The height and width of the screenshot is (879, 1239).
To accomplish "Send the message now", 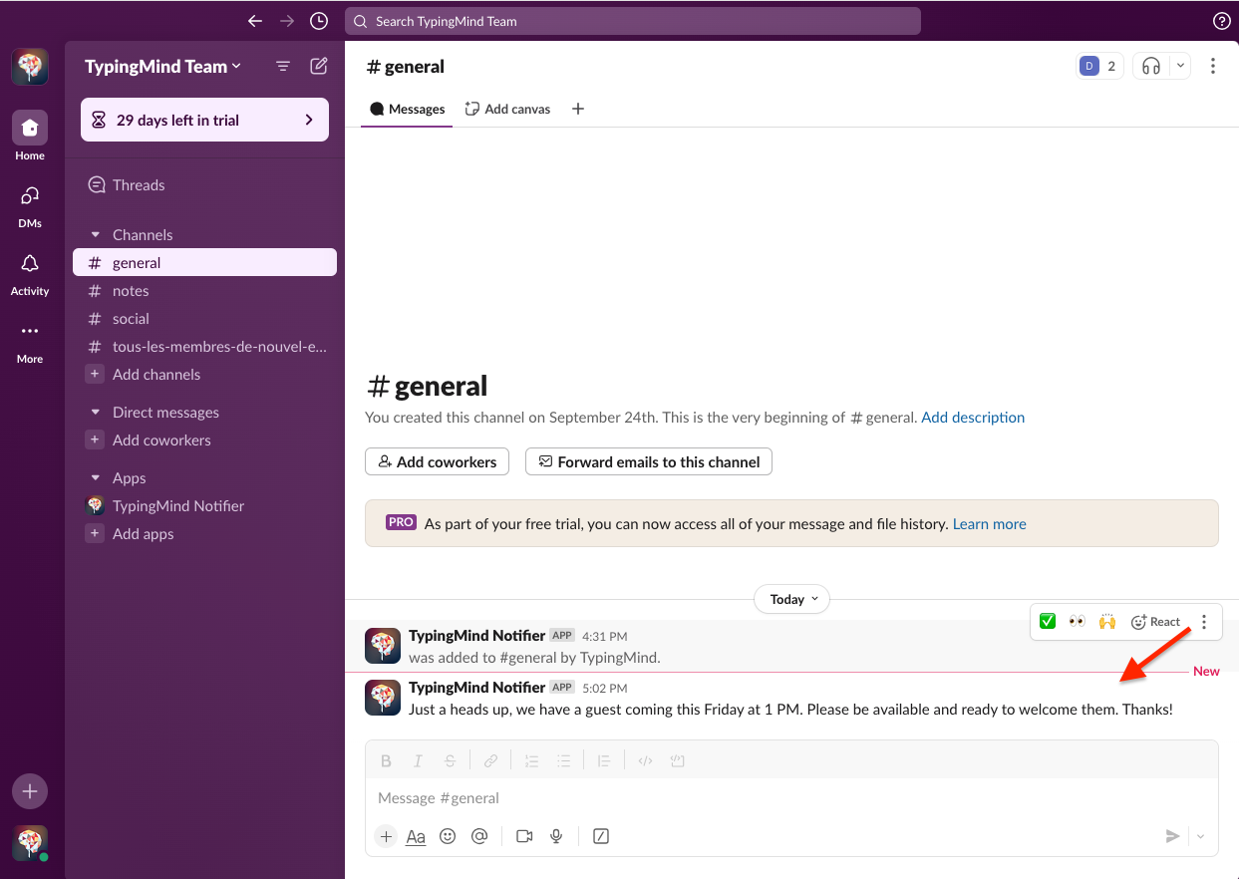I will point(1173,836).
